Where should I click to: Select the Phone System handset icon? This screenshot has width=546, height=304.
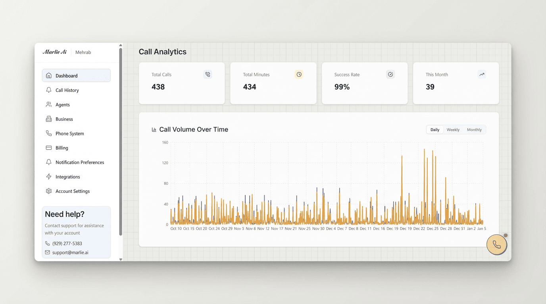coord(48,133)
